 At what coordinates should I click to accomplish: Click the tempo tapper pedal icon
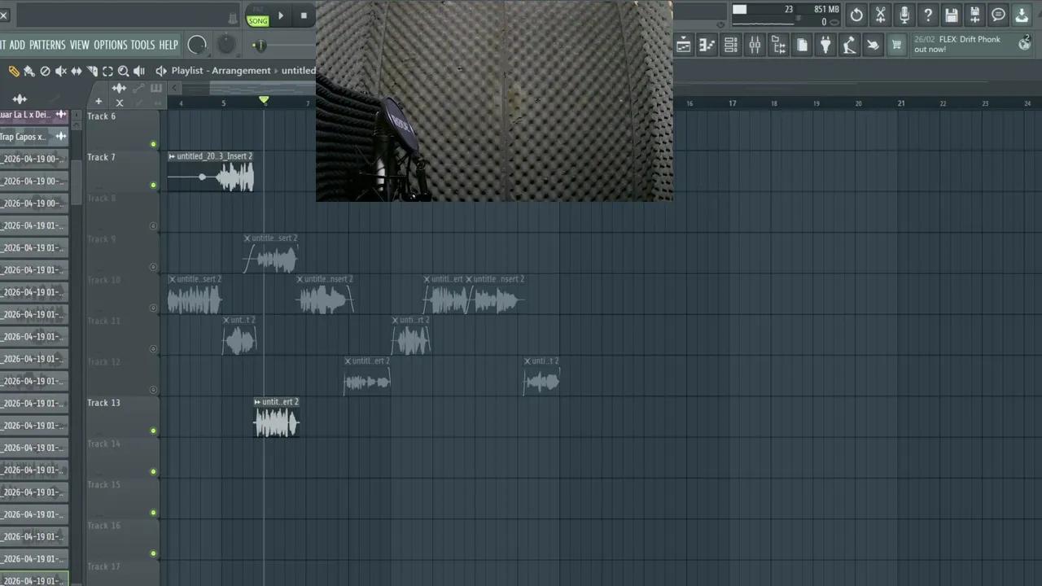849,45
